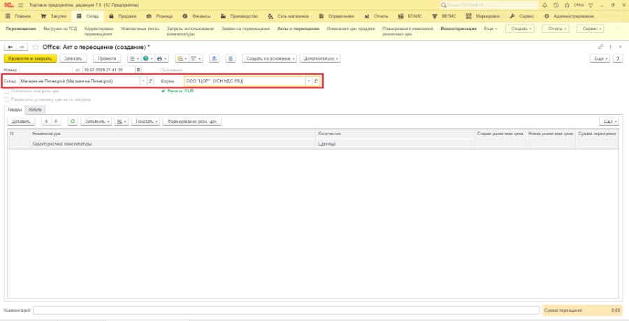Screen dimensions: 629x321
Task: Click the green globe icon in the toolbar
Action: coord(147,59)
